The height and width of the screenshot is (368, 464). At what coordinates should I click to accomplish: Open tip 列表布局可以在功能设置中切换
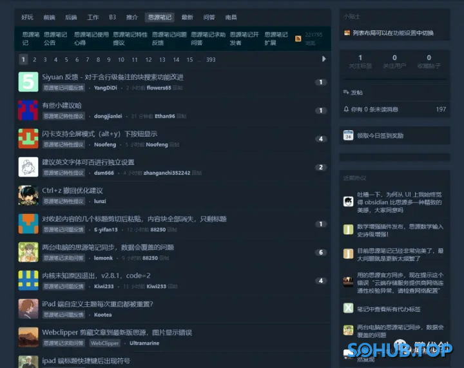[393, 33]
